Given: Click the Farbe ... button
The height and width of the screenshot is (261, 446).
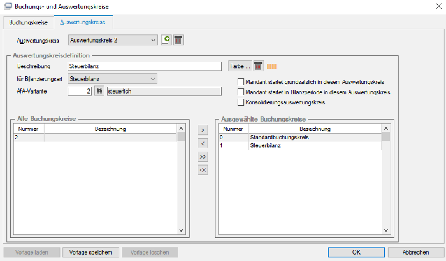Looking at the screenshot, I should click(x=240, y=66).
